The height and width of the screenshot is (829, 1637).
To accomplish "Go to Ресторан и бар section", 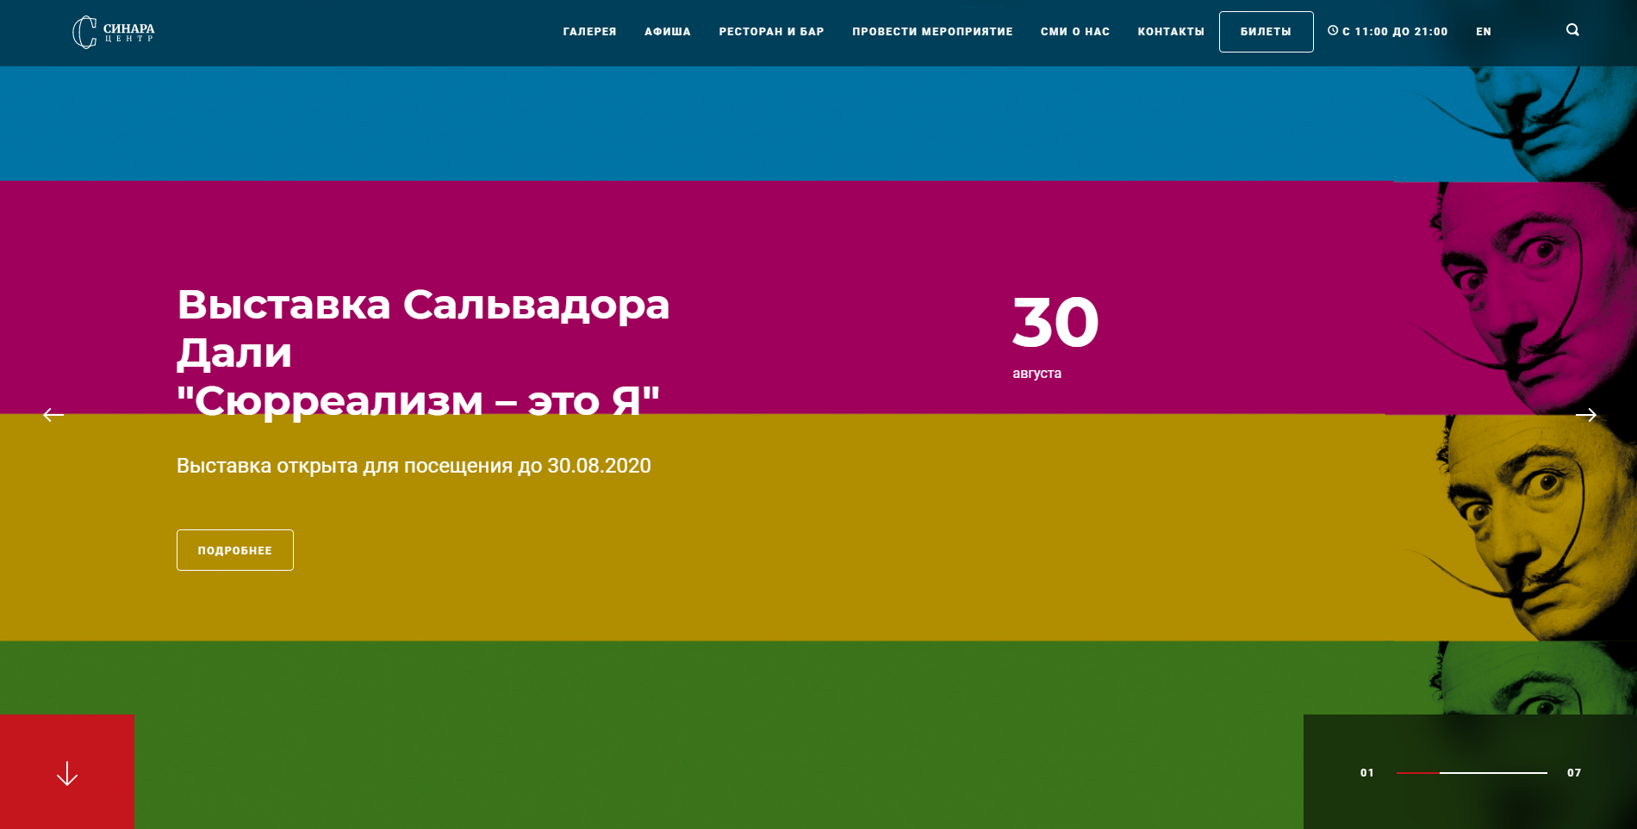I will click(772, 32).
